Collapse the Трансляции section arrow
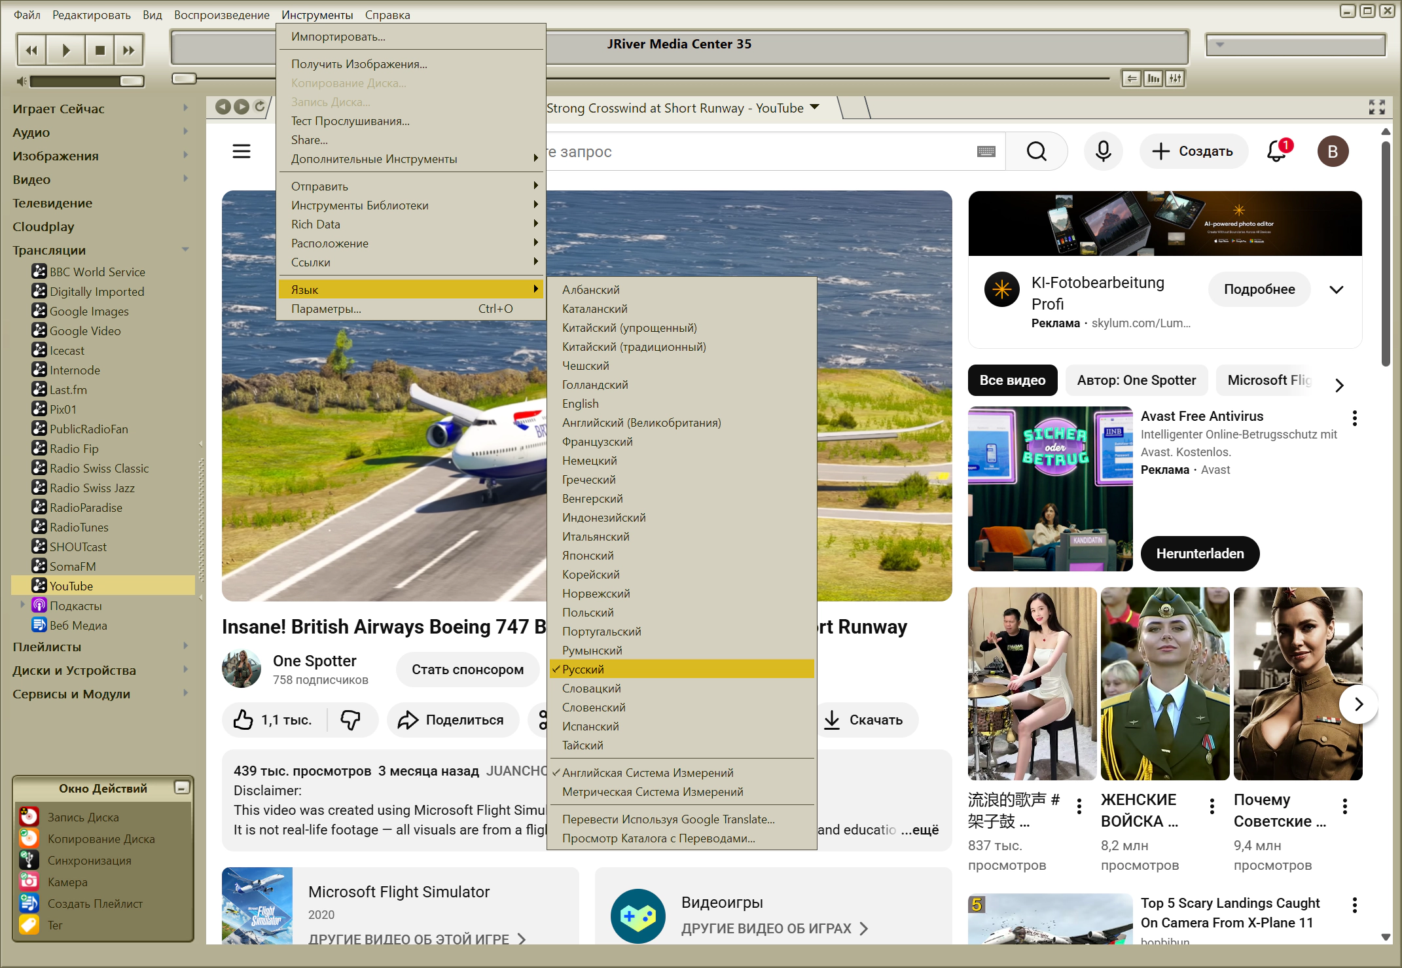This screenshot has height=968, width=1402. (x=185, y=250)
